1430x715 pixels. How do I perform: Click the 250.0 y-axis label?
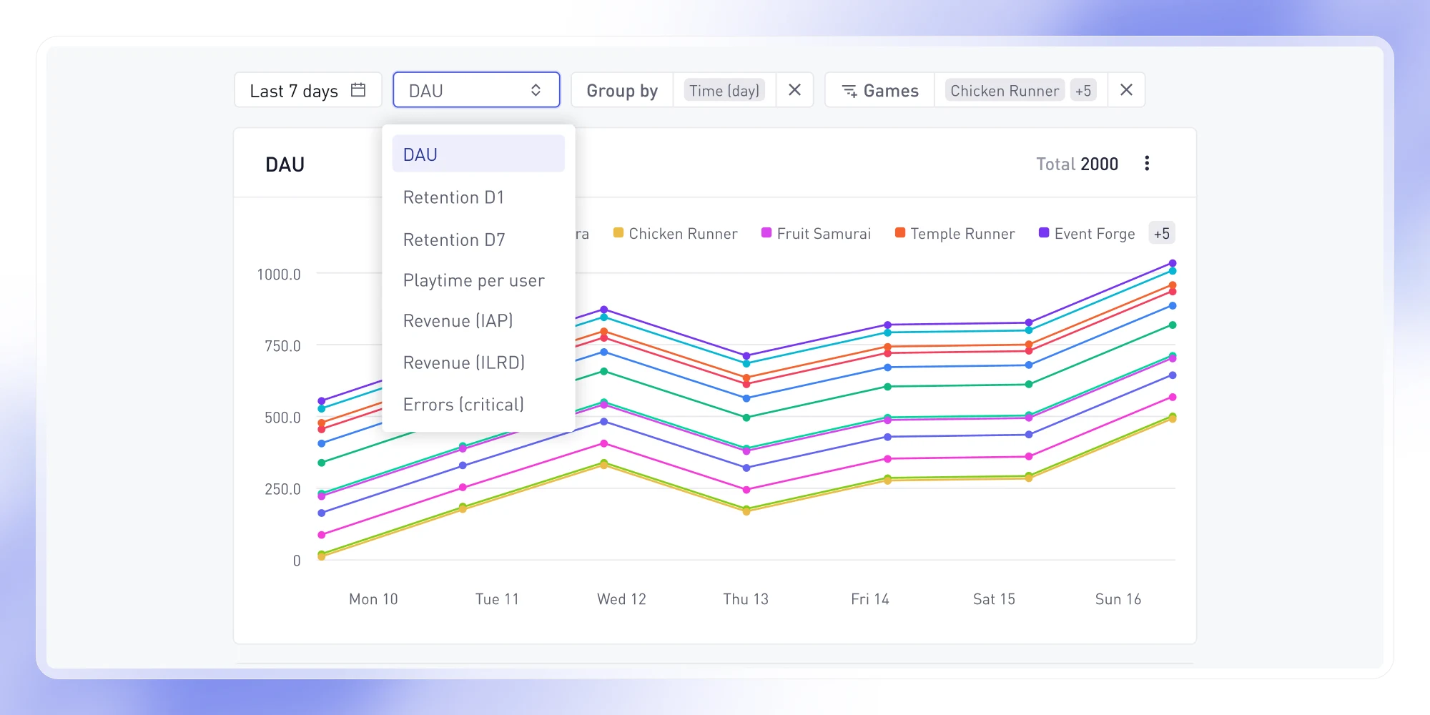(x=282, y=489)
